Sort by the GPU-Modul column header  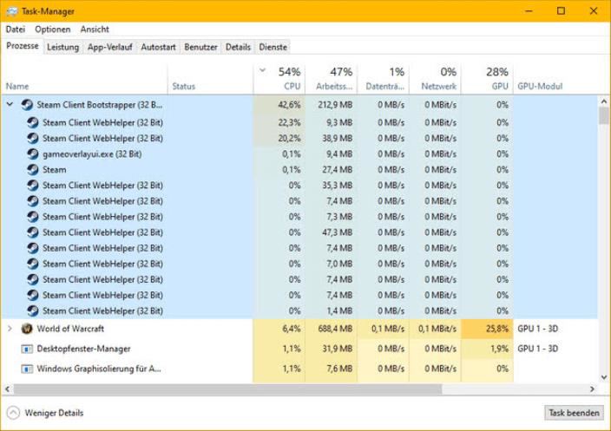click(555, 79)
